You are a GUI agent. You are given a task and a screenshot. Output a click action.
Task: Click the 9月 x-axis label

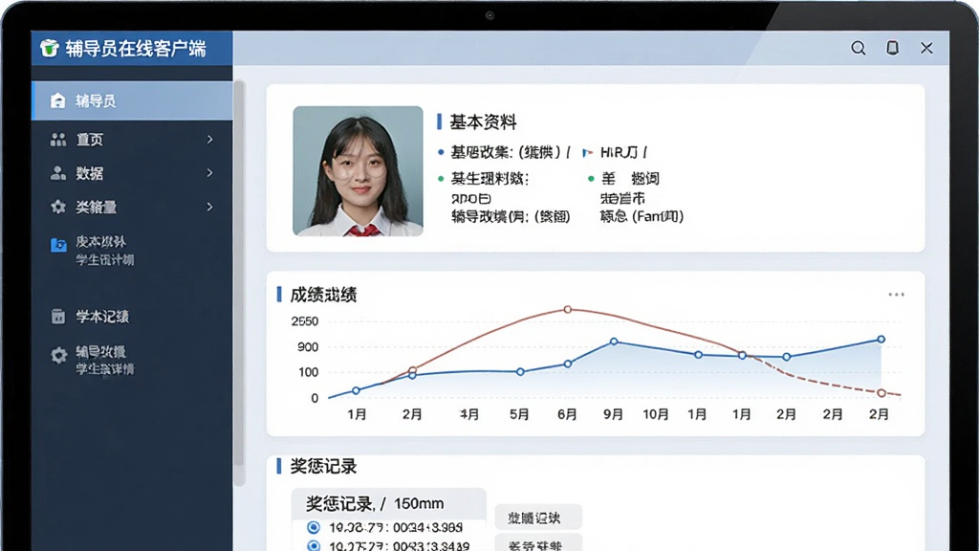click(613, 414)
